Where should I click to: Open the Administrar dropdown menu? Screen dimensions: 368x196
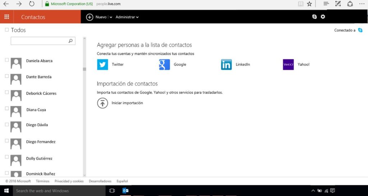[x=127, y=17]
